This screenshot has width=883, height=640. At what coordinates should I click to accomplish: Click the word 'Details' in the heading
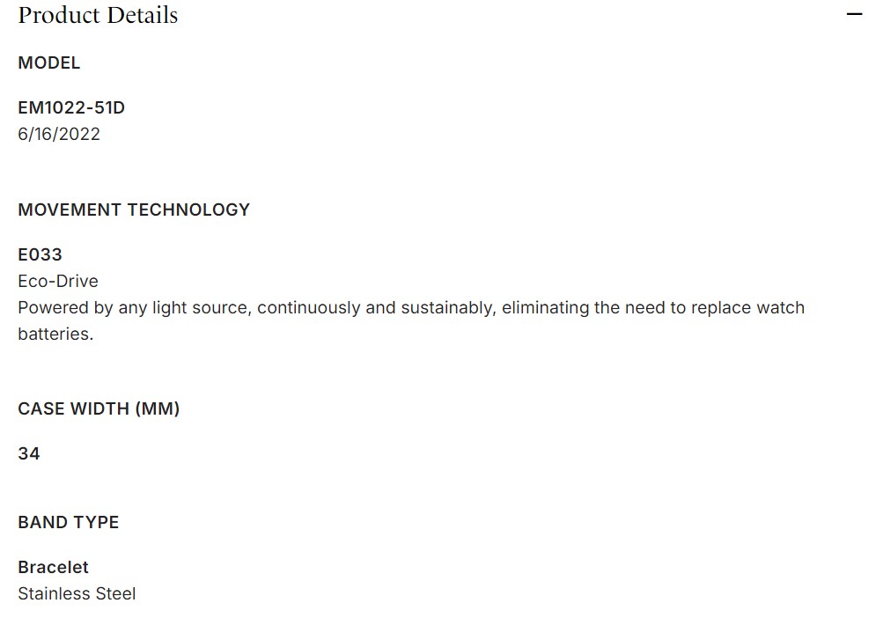pos(139,15)
